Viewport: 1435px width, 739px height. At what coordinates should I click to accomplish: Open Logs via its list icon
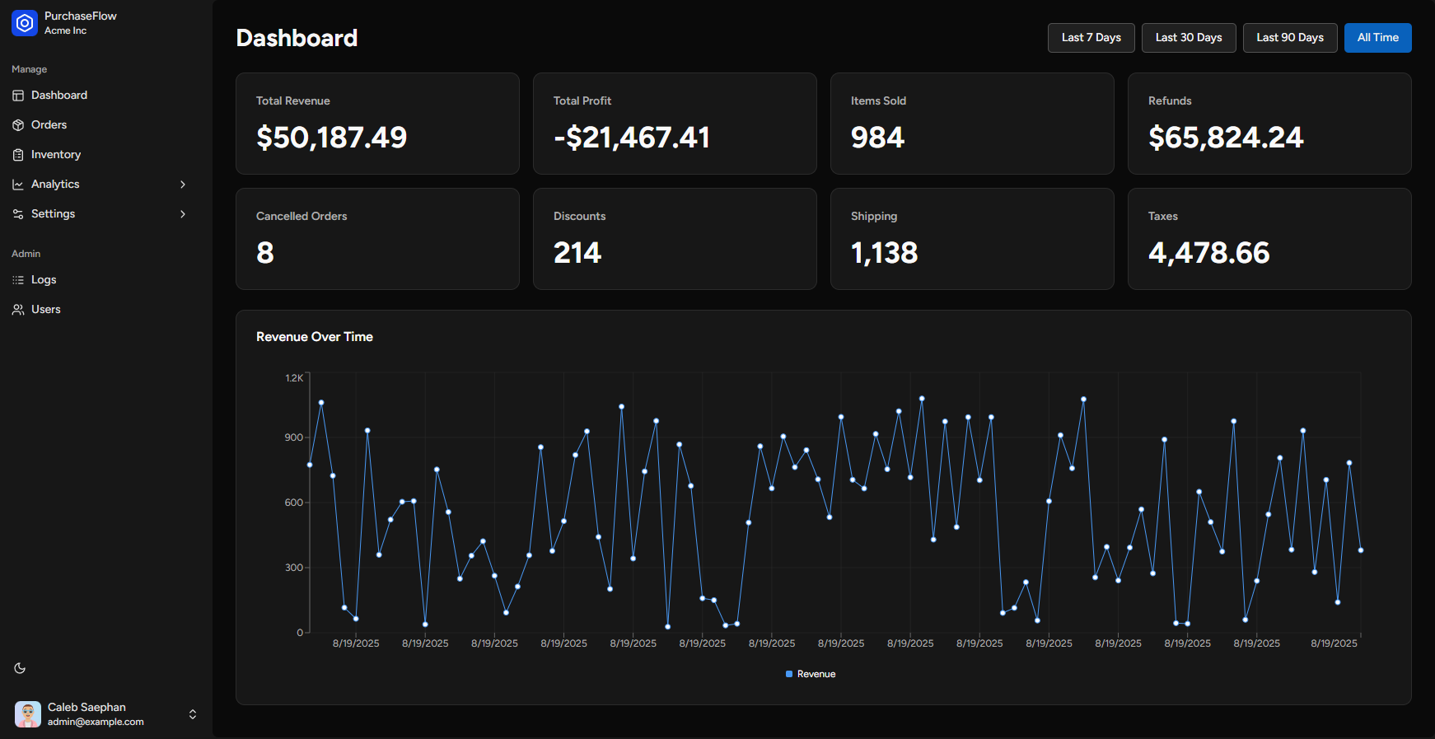pyautogui.click(x=18, y=280)
